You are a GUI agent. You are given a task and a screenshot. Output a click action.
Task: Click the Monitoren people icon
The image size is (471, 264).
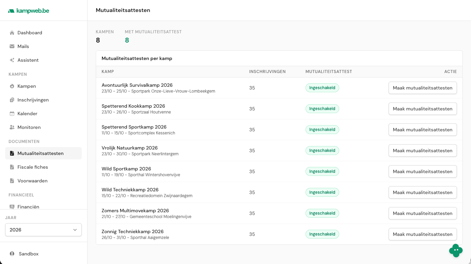pyautogui.click(x=12, y=127)
